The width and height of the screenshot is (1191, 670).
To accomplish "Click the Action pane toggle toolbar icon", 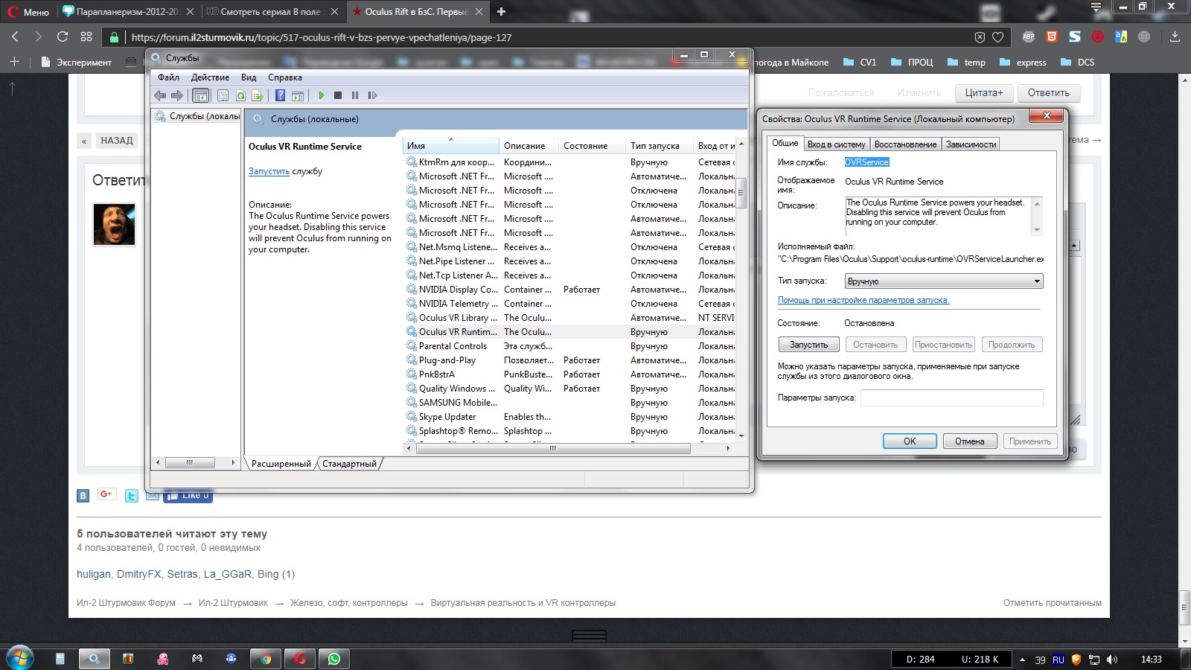I will pos(298,95).
